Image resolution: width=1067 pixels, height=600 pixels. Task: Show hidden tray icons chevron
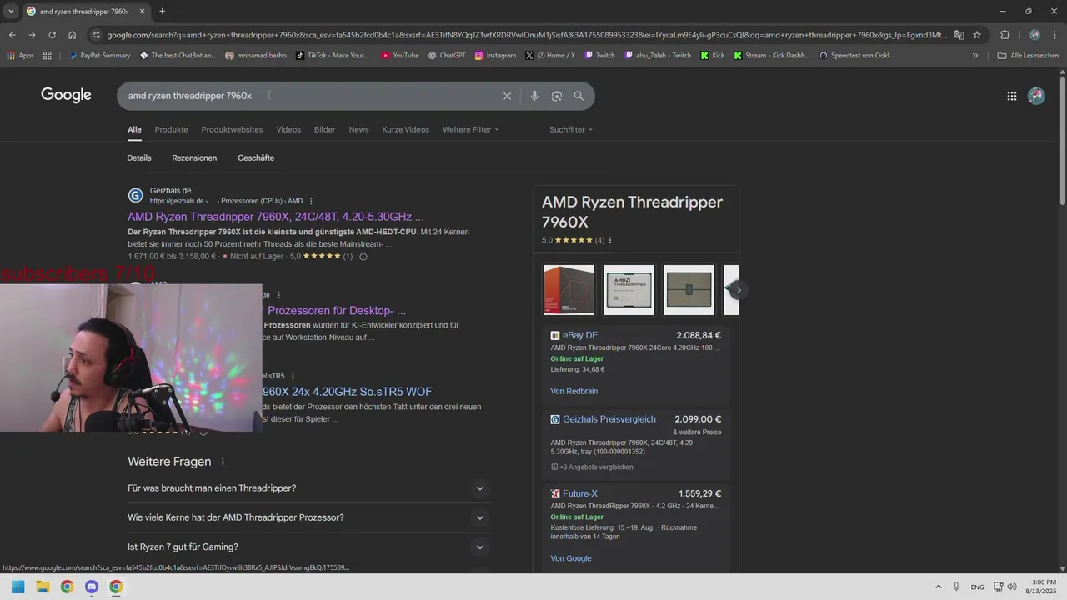(x=938, y=587)
